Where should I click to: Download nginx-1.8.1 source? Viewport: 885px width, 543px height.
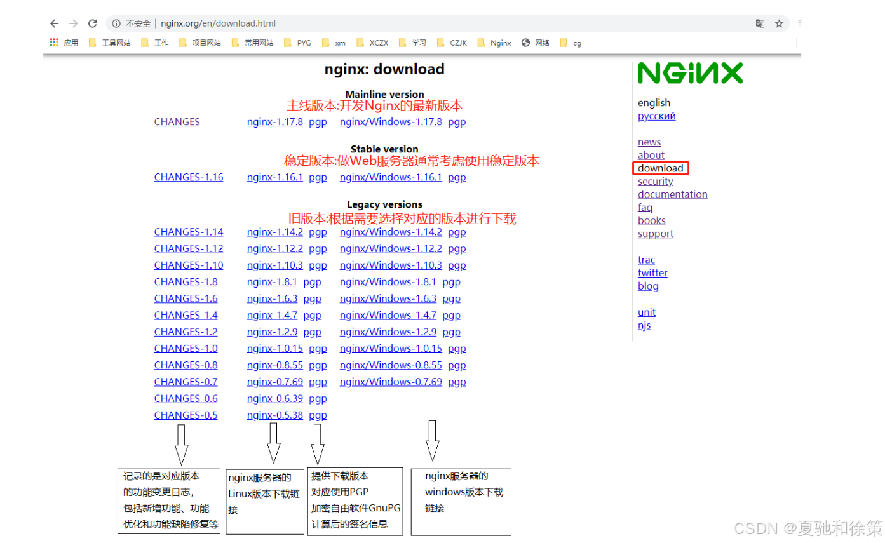pos(272,281)
